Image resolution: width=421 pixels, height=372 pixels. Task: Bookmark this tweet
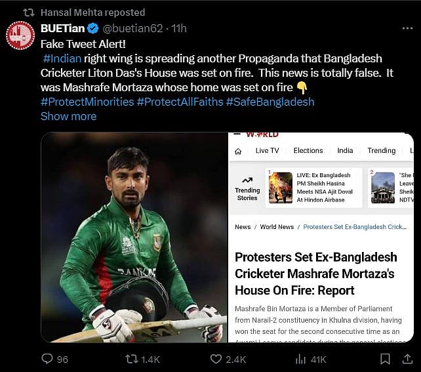pyautogui.click(x=386, y=359)
